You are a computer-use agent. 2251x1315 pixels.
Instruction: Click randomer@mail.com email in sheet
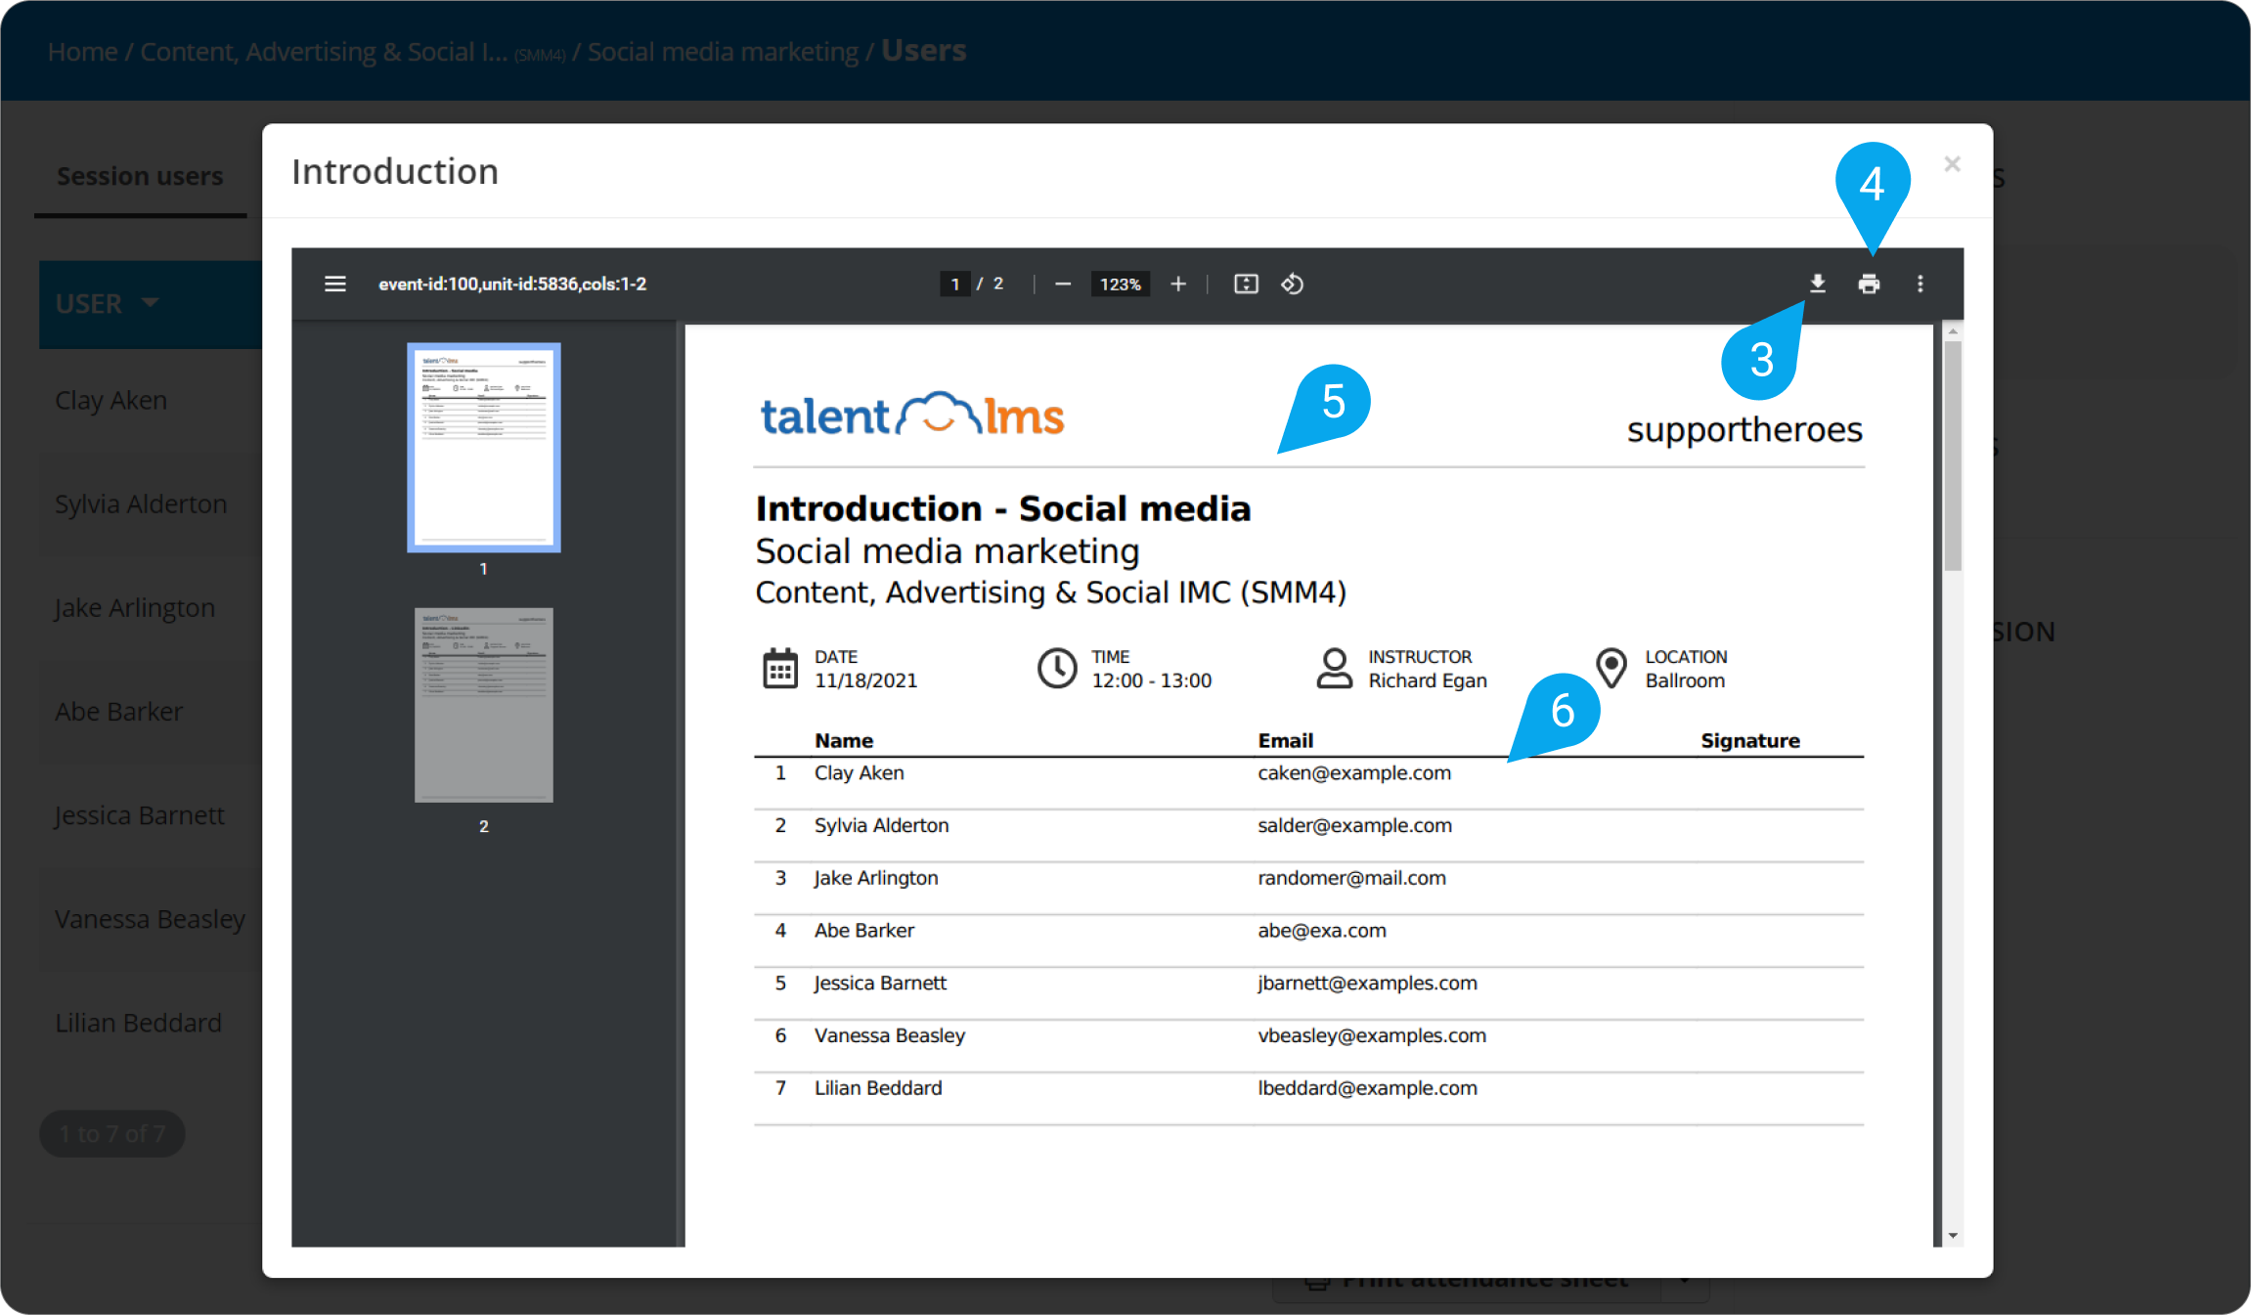pos(1351,879)
